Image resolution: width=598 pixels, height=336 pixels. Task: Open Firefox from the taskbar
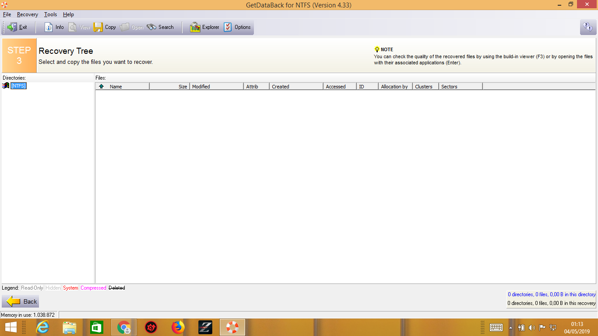[x=178, y=327]
